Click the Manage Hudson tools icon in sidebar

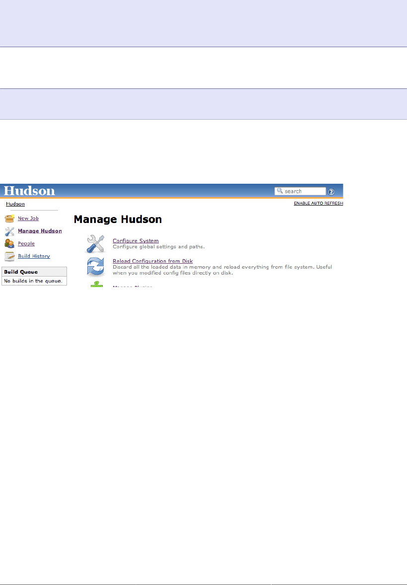click(9, 231)
